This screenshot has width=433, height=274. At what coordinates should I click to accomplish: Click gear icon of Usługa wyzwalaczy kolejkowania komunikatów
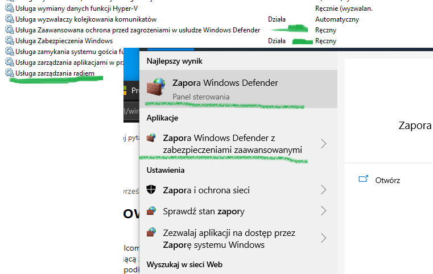pos(10,19)
